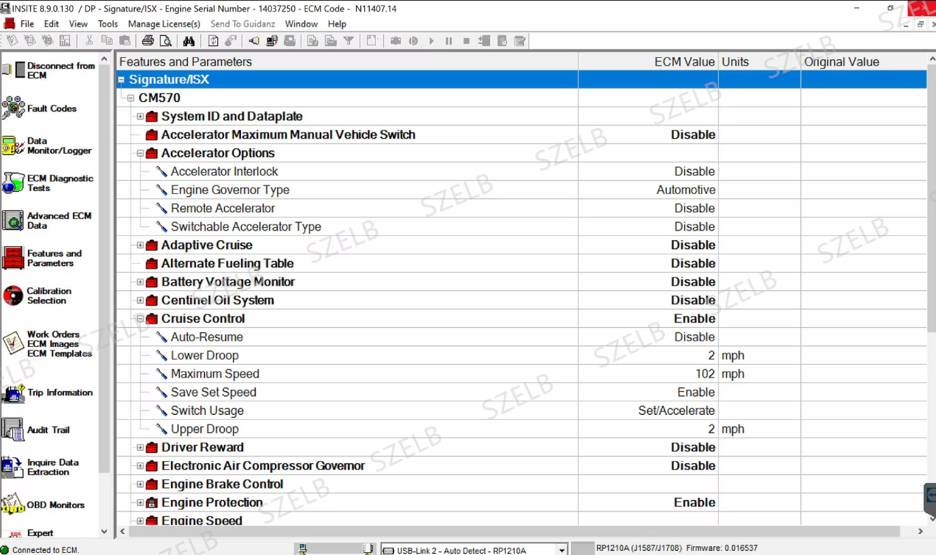The height and width of the screenshot is (555, 936).
Task: Click the parameter list horizontal scrollbar
Action: [x=514, y=531]
